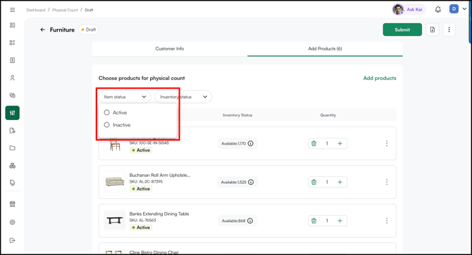This screenshot has width=472, height=255.
Task: Click the Available:1,525 inventory status
Action: pos(237,182)
